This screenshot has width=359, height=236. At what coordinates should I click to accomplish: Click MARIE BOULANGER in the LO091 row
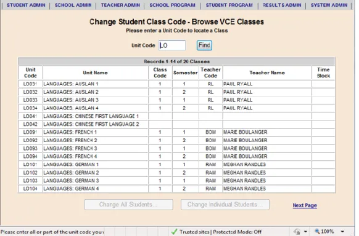246,132
